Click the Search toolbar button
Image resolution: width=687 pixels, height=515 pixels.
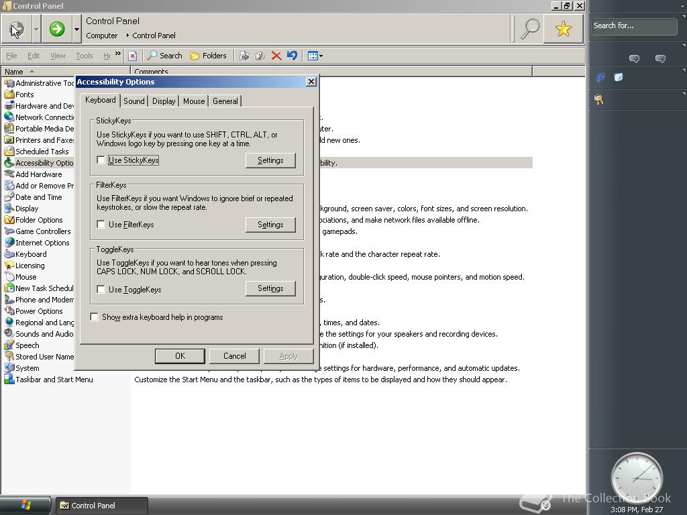tap(165, 56)
